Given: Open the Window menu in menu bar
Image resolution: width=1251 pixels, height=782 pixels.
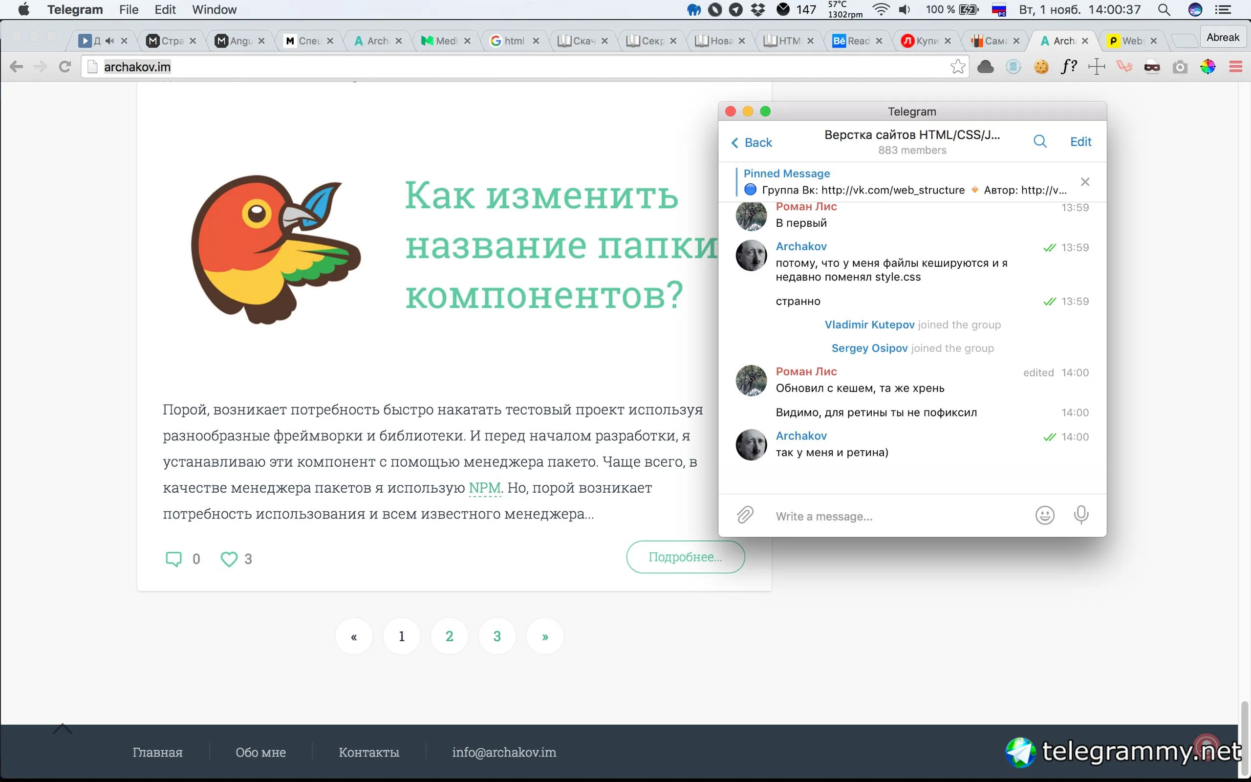Looking at the screenshot, I should click(x=214, y=9).
